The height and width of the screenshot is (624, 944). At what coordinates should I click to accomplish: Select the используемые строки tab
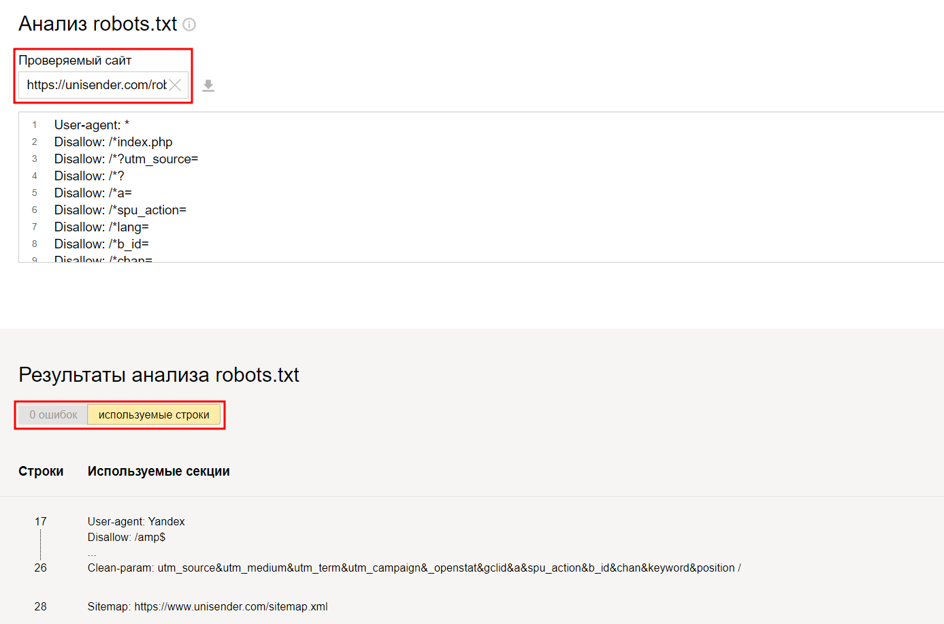tap(154, 414)
